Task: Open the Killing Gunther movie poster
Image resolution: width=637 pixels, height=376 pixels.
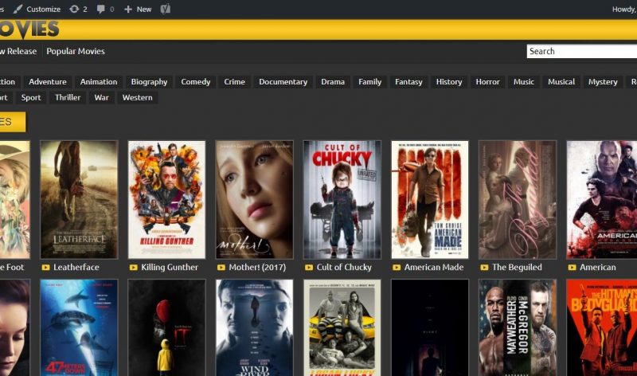Action: pos(166,200)
